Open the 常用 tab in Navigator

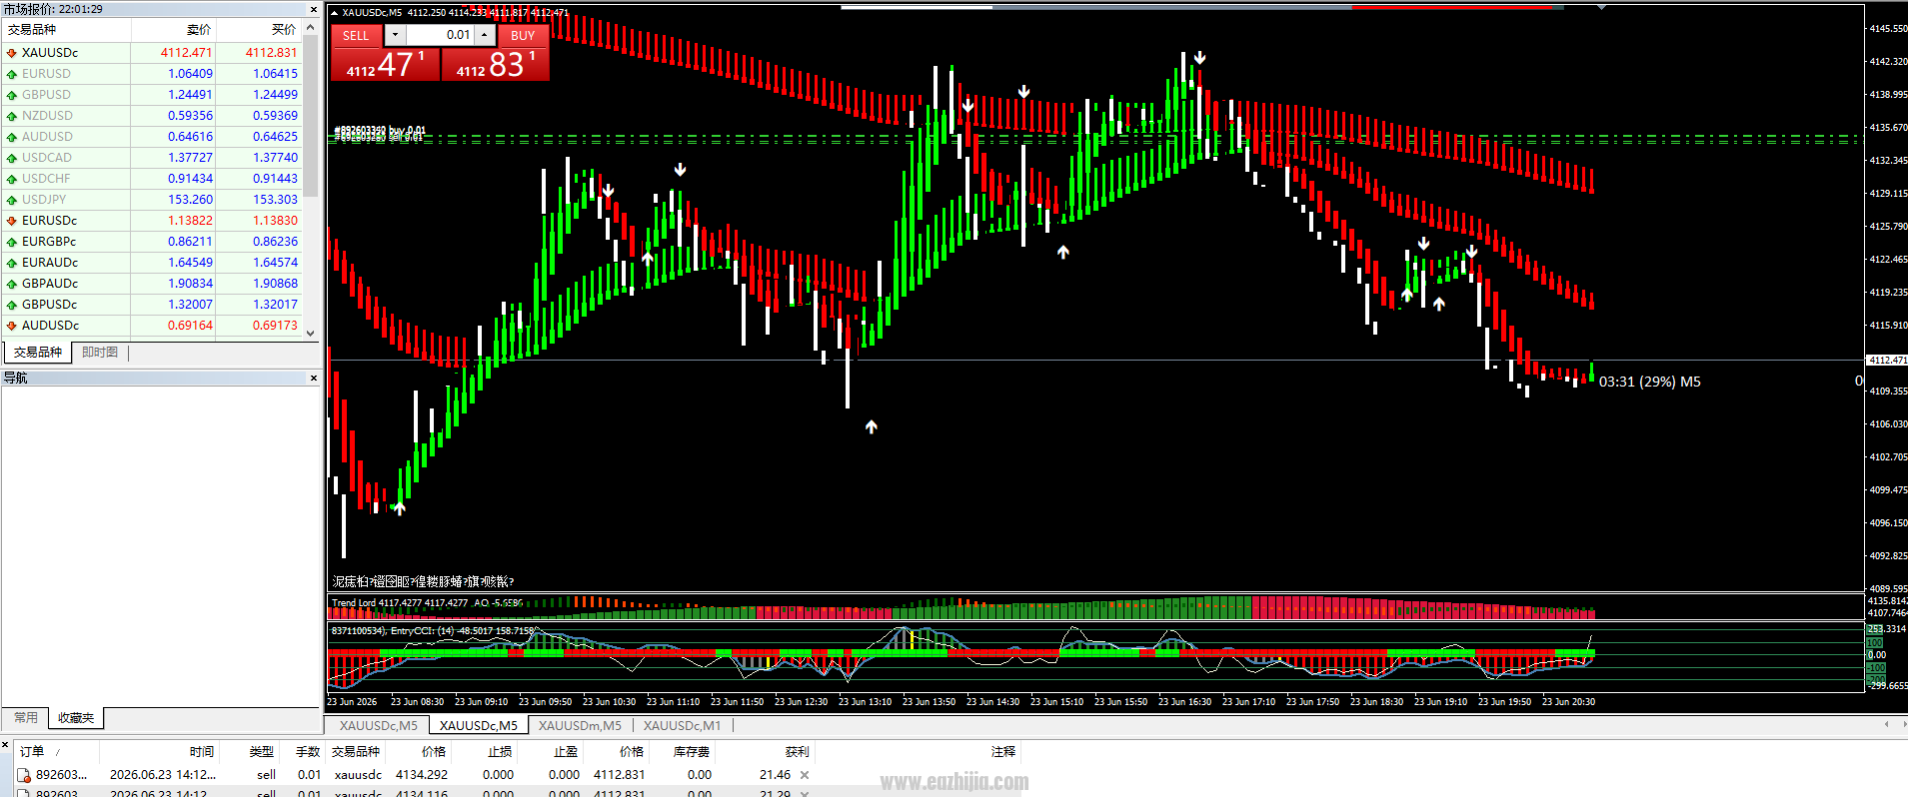coord(26,718)
